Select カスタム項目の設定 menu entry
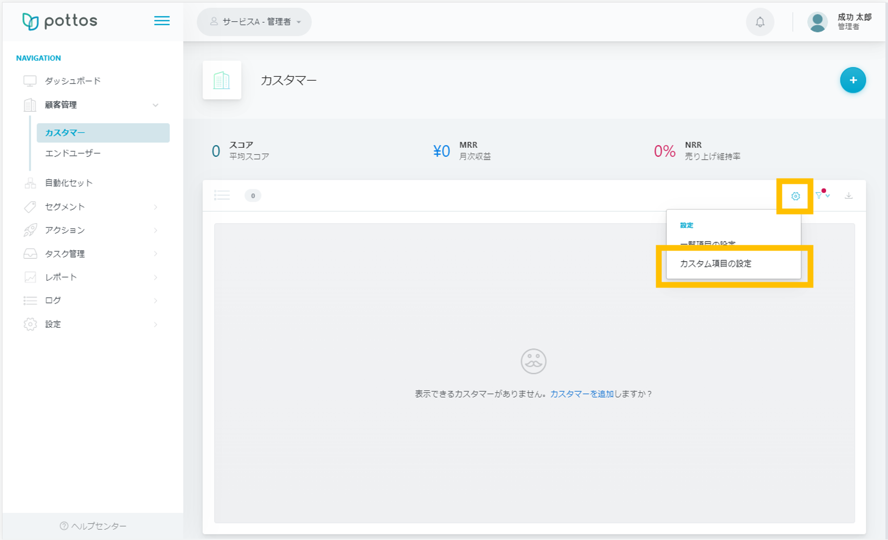 733,264
